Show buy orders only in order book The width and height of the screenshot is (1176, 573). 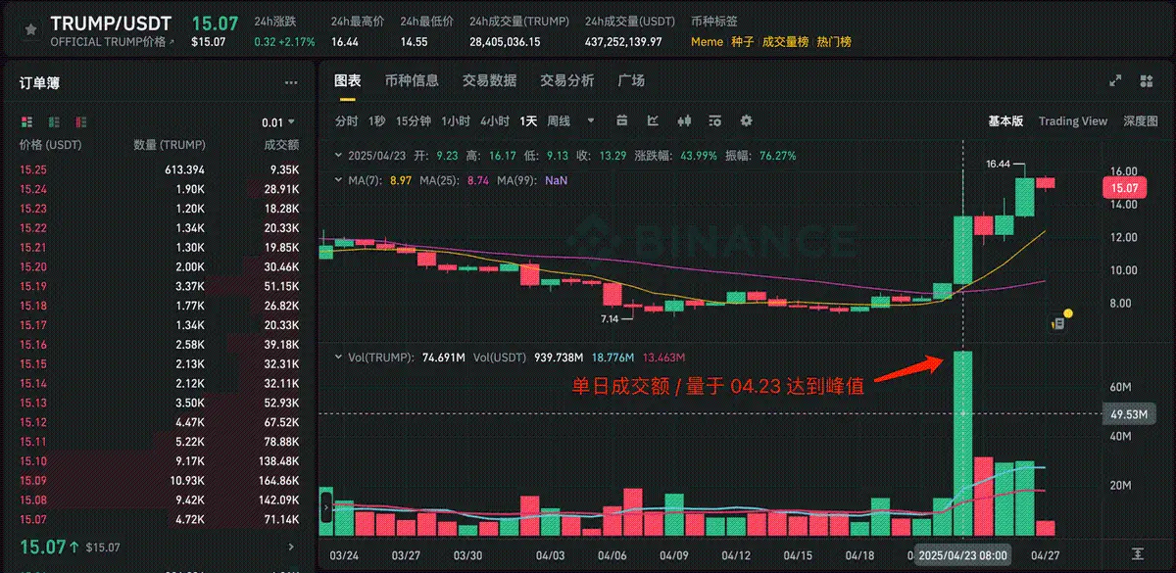tap(54, 122)
